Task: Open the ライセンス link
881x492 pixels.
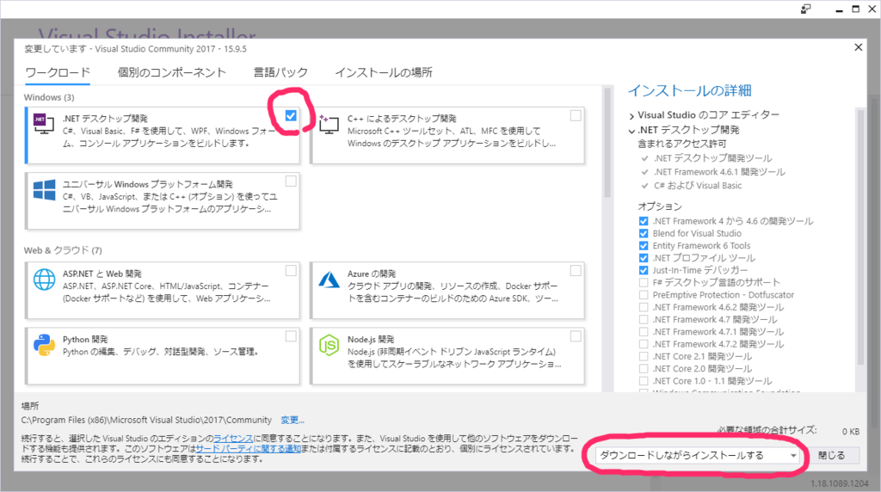Action: pyautogui.click(x=232, y=439)
